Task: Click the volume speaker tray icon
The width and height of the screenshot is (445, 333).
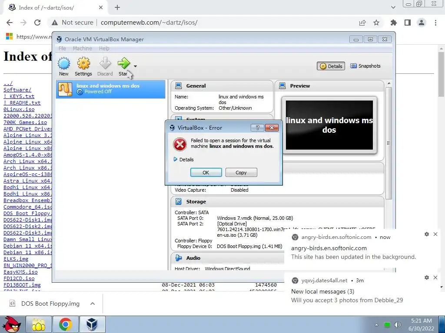Action: click(x=398, y=325)
